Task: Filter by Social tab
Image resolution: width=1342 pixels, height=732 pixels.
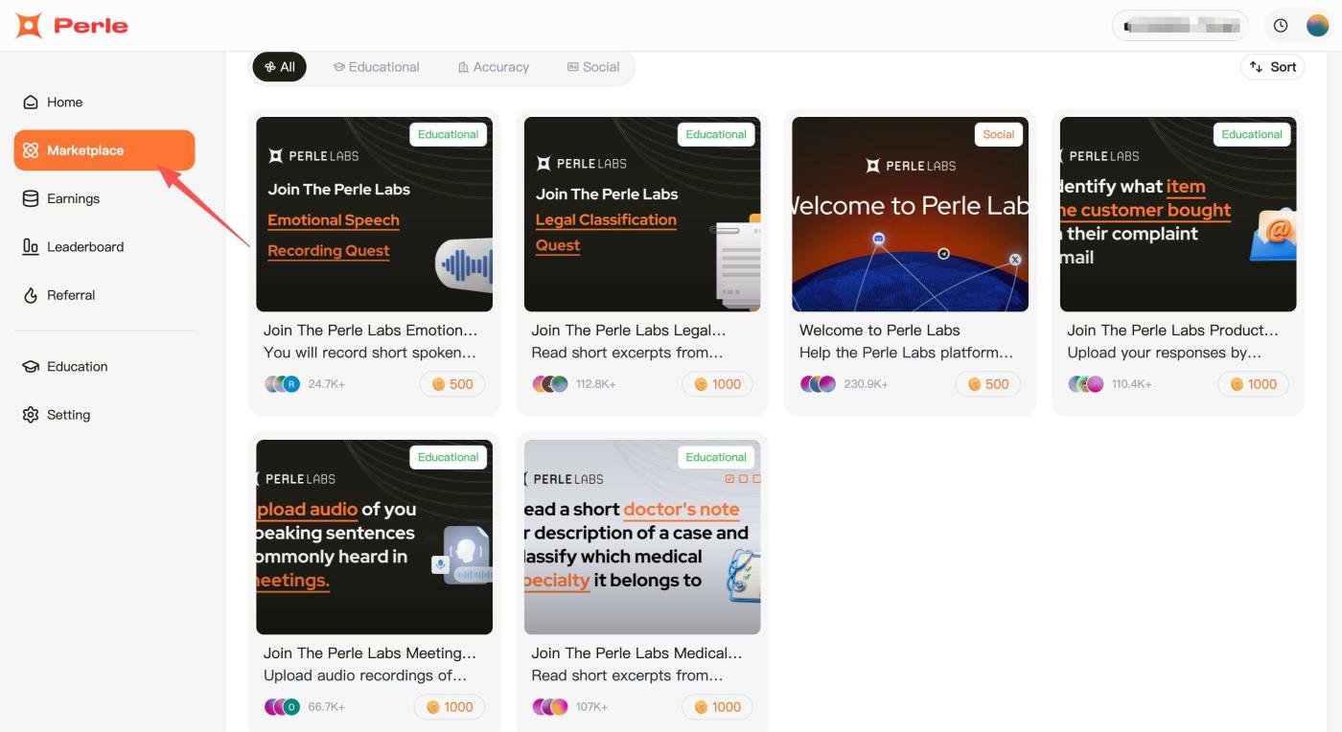Action: (x=593, y=67)
